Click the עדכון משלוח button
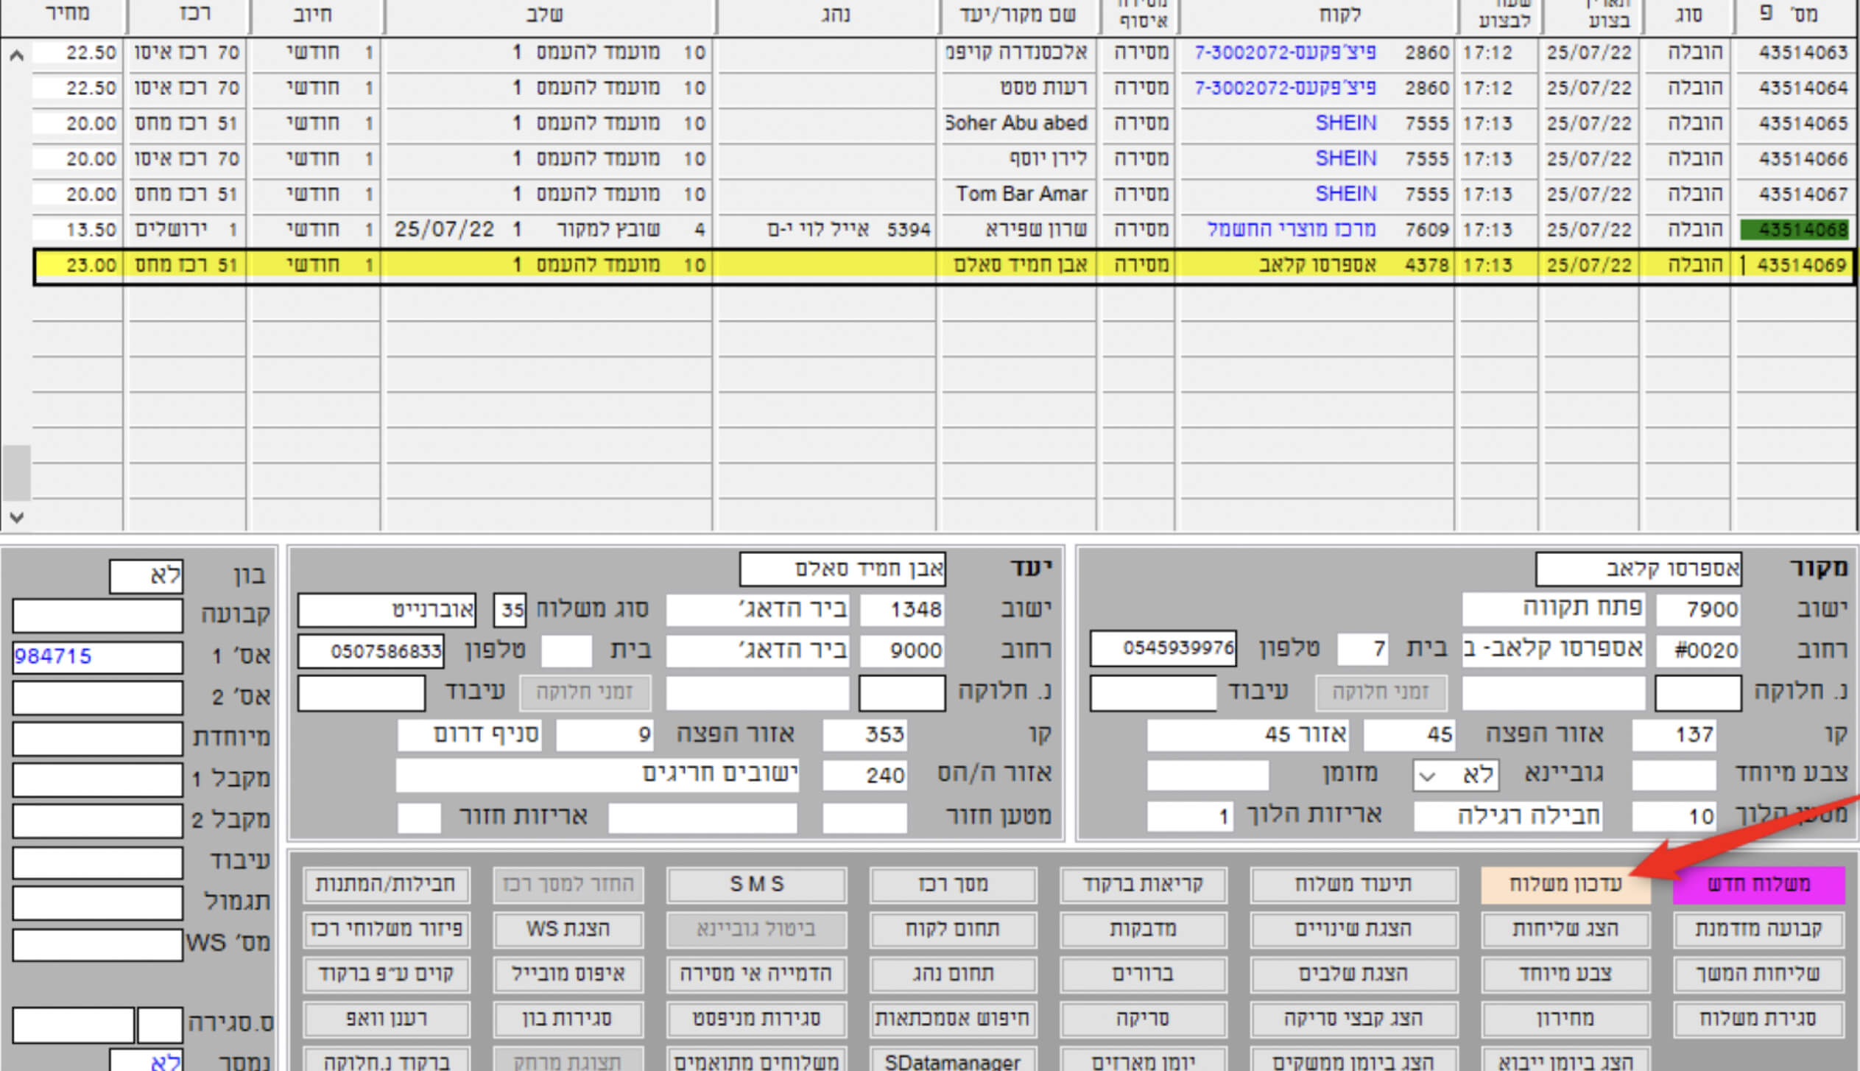Viewport: 1860px width, 1071px height. coord(1565,884)
